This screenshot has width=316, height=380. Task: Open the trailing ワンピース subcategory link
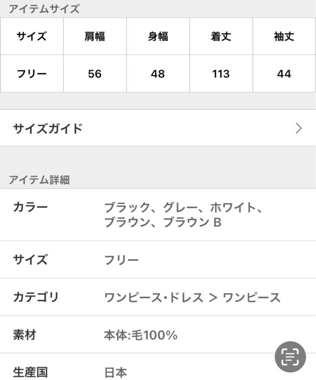click(x=251, y=297)
